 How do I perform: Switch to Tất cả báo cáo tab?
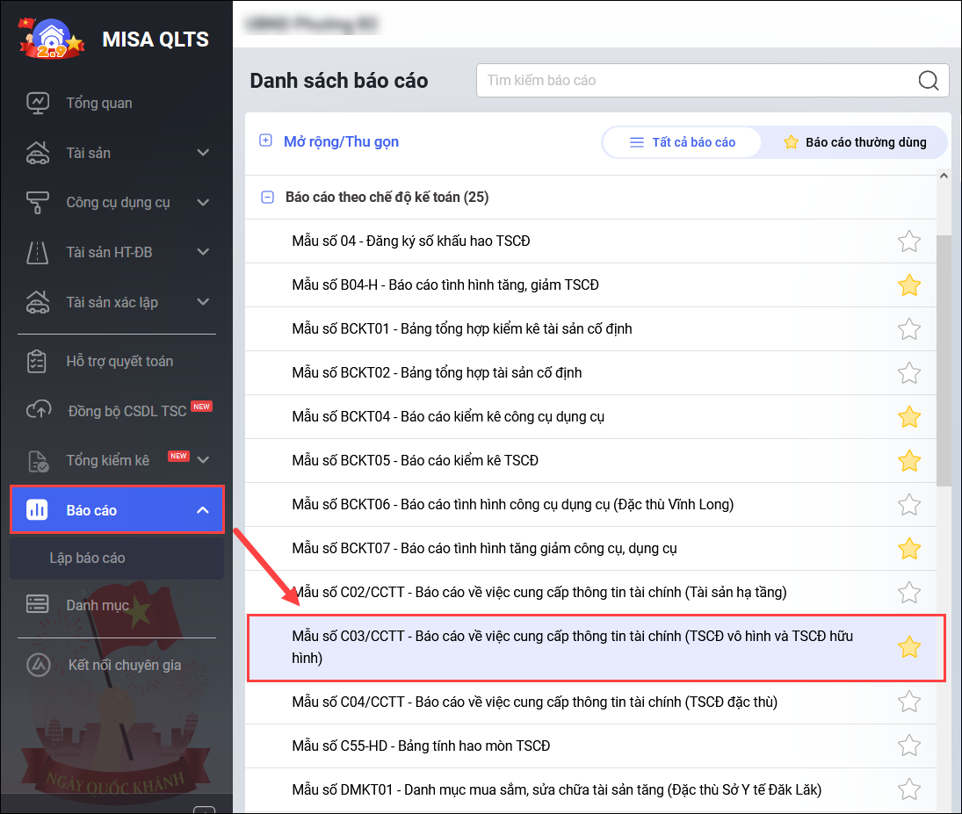point(683,142)
